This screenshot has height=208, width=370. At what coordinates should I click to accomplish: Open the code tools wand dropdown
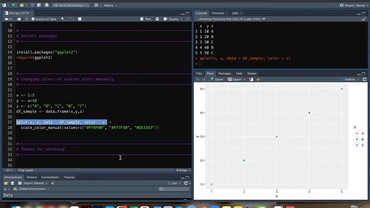click(x=71, y=19)
